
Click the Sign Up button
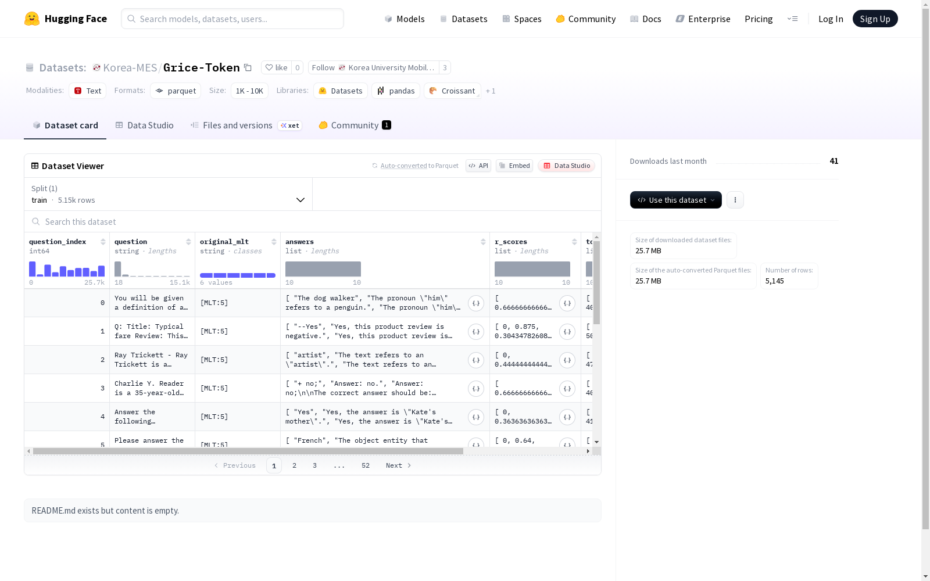pyautogui.click(x=875, y=19)
